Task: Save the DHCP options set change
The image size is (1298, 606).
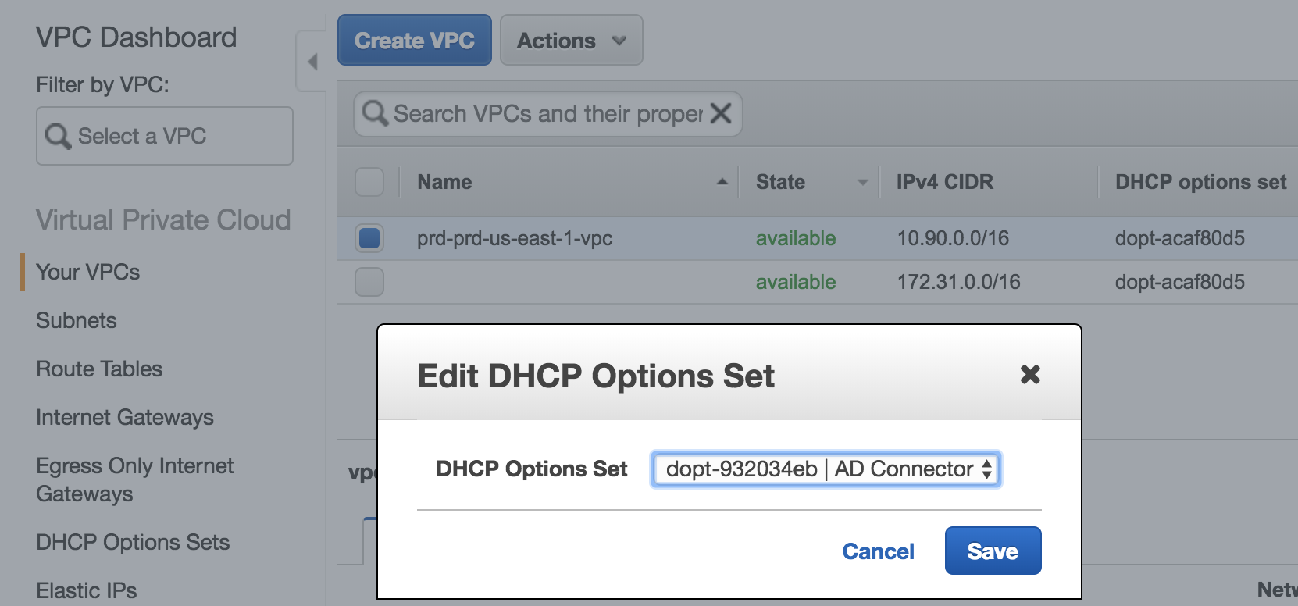Action: [x=993, y=551]
